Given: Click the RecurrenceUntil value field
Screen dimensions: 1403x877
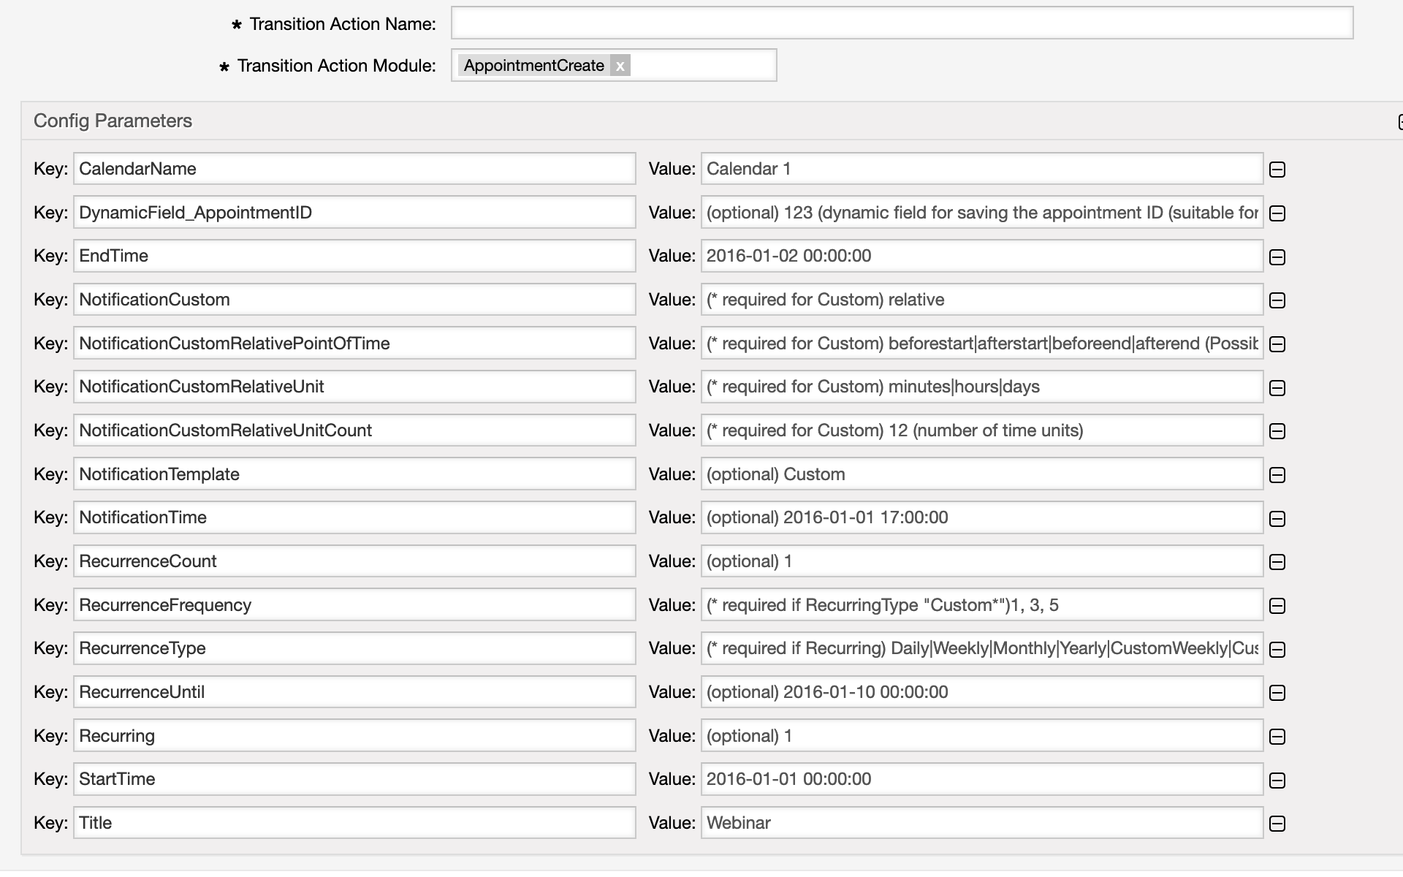Looking at the screenshot, I should coord(981,692).
